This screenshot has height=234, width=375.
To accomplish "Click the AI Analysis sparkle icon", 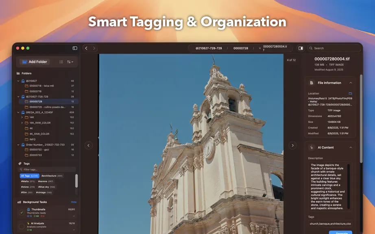I will pos(28,223).
